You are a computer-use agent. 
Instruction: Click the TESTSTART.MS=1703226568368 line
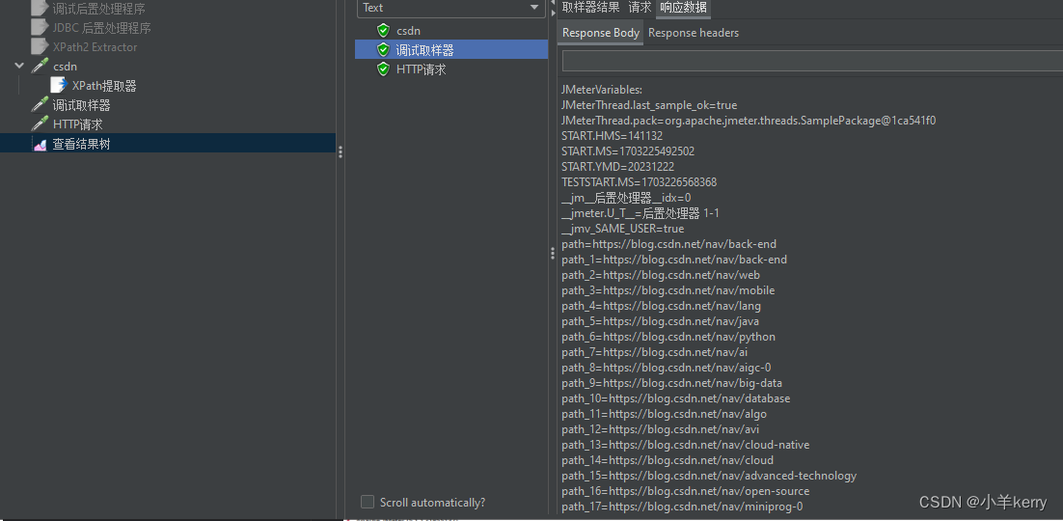639,182
